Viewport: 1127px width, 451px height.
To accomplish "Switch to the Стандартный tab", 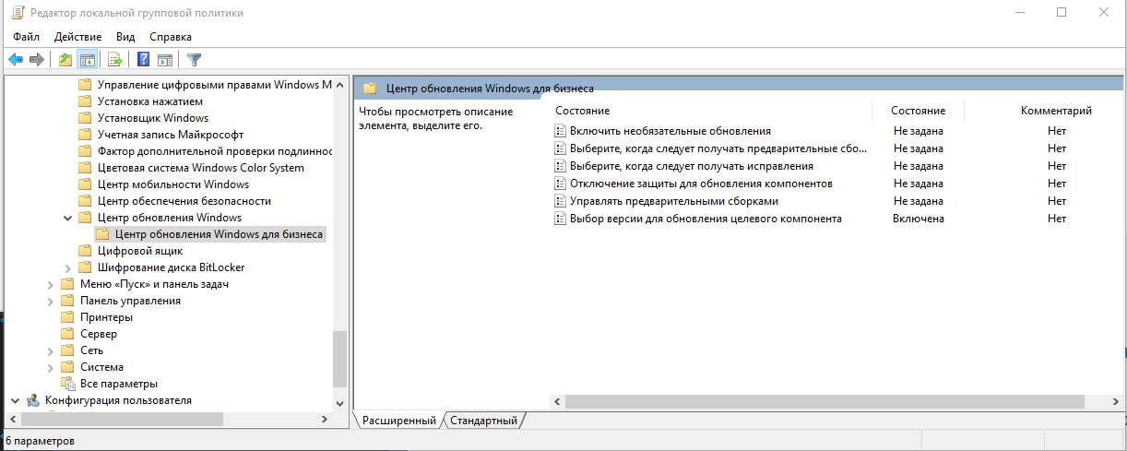I will click(483, 421).
